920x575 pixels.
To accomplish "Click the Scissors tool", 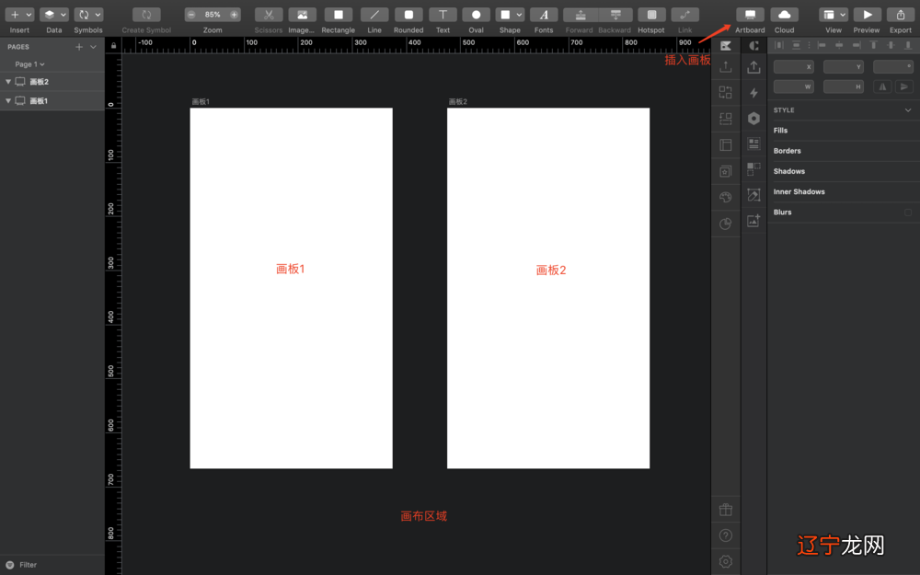I will [x=268, y=15].
